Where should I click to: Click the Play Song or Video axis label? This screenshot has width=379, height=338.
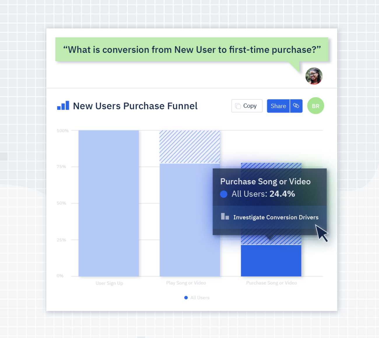click(186, 283)
